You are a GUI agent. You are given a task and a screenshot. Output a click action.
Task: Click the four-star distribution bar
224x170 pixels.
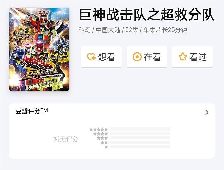coord(140,133)
